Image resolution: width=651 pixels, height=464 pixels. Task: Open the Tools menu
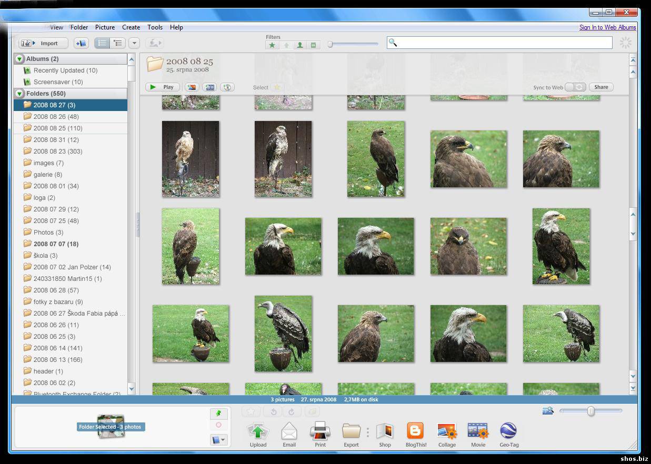tap(155, 27)
